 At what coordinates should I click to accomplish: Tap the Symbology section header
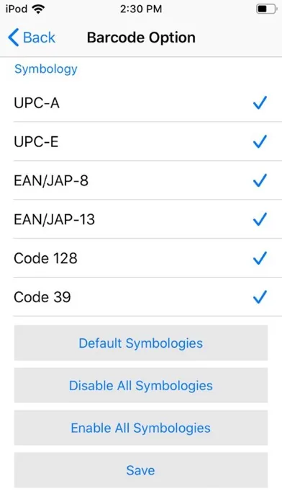[46, 69]
